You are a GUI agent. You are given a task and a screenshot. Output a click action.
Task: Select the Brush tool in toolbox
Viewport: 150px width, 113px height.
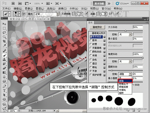4,55
